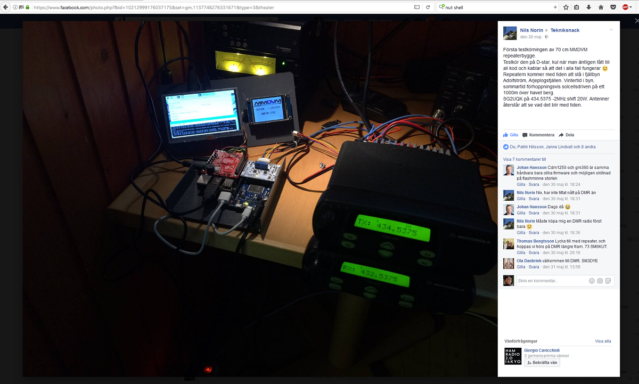Bookmark this page with the star icon
Image resolution: width=639 pixels, height=384 pixels.
(x=566, y=7)
